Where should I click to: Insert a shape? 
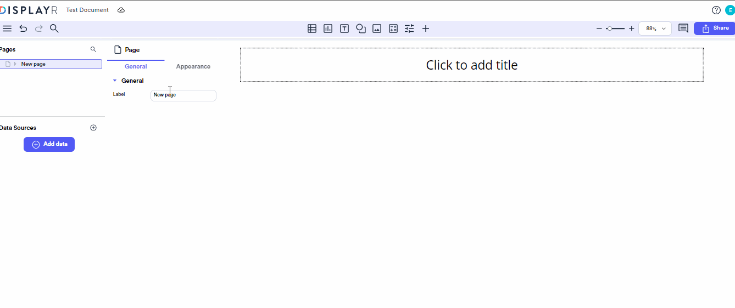point(361,28)
